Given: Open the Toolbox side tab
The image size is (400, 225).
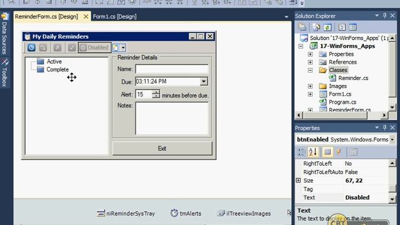Looking at the screenshot, I should 4,72.
